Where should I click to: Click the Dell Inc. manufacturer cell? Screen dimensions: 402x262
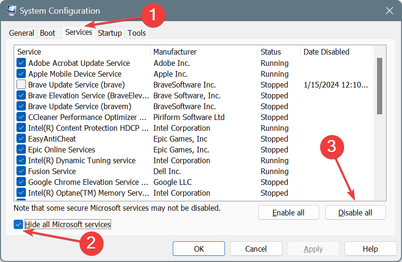pos(167,171)
